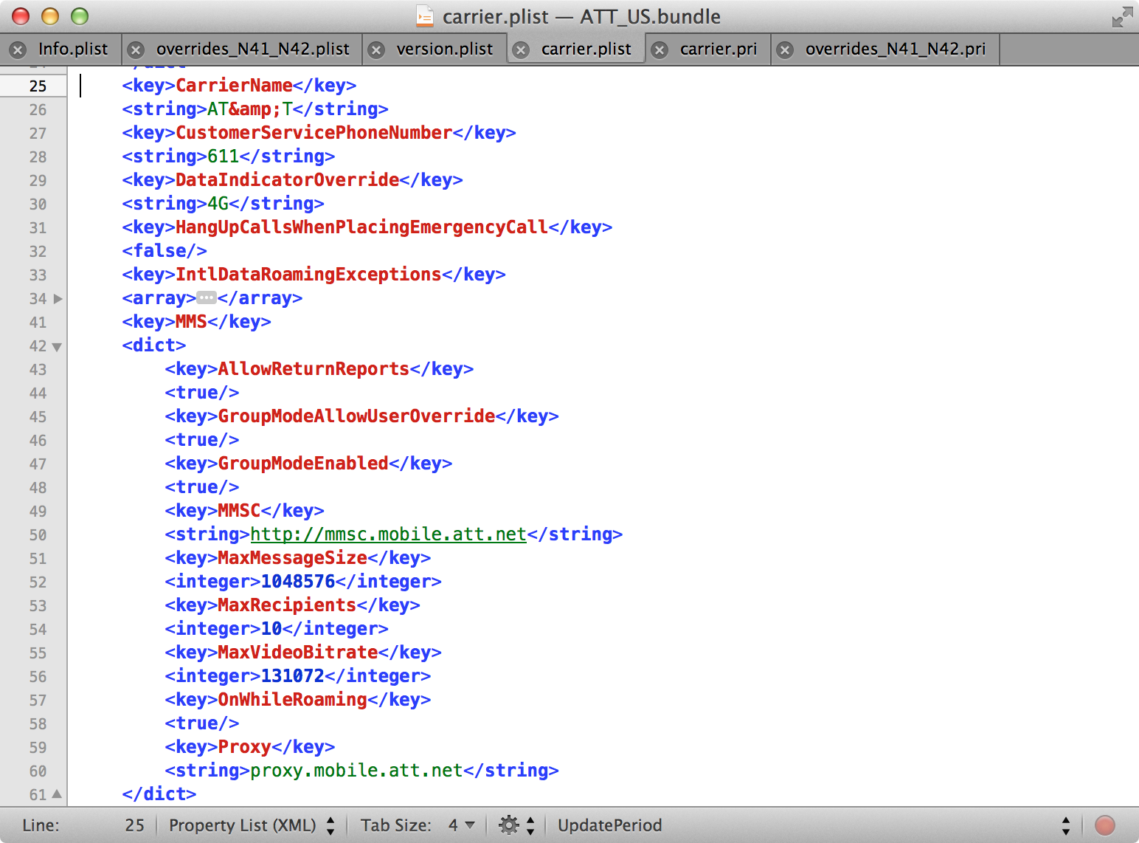Click the OnWhileRoaming key text
This screenshot has height=843, width=1139.
(x=293, y=700)
